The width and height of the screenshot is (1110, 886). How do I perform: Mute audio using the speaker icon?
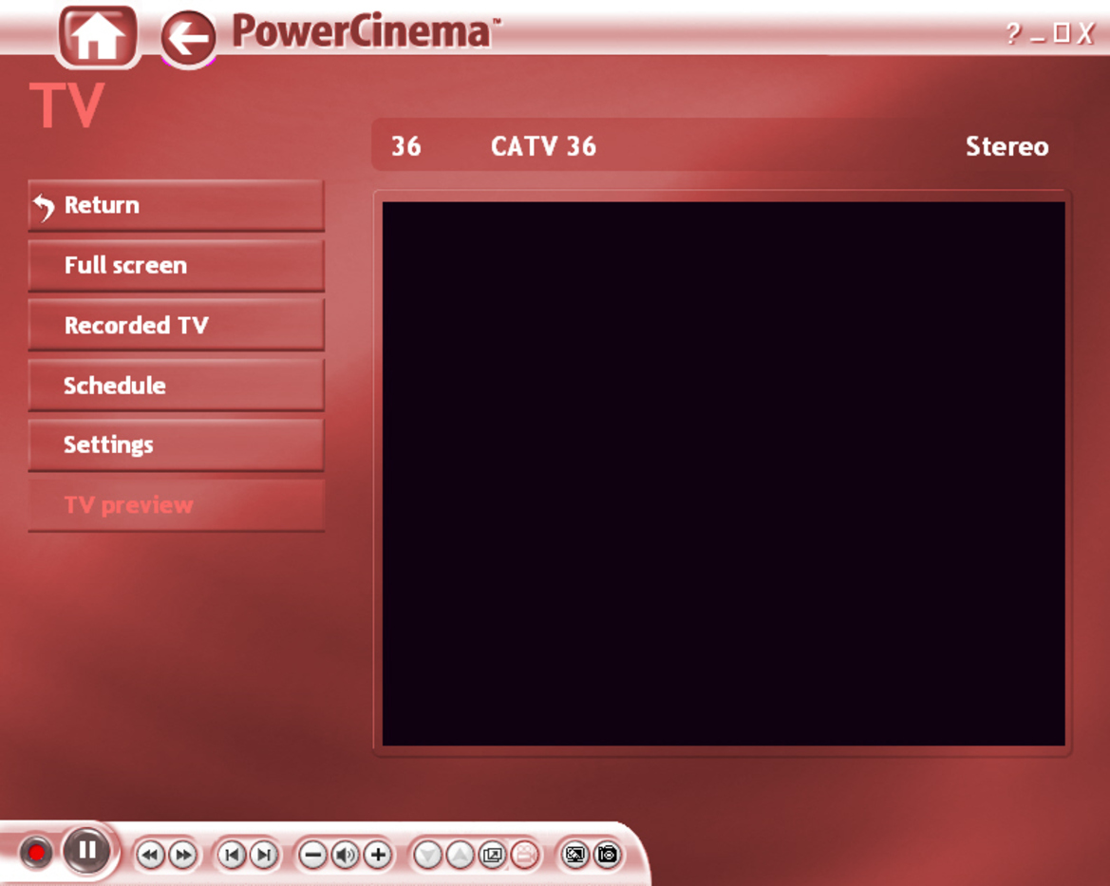[x=346, y=855]
